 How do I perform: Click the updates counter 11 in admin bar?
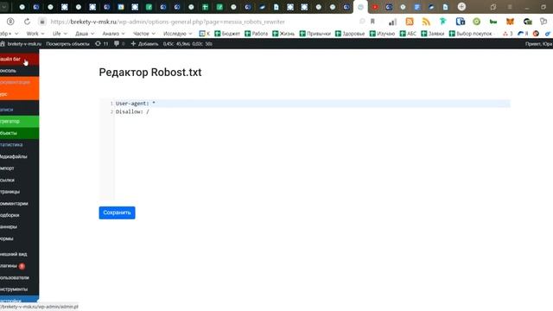[102, 44]
